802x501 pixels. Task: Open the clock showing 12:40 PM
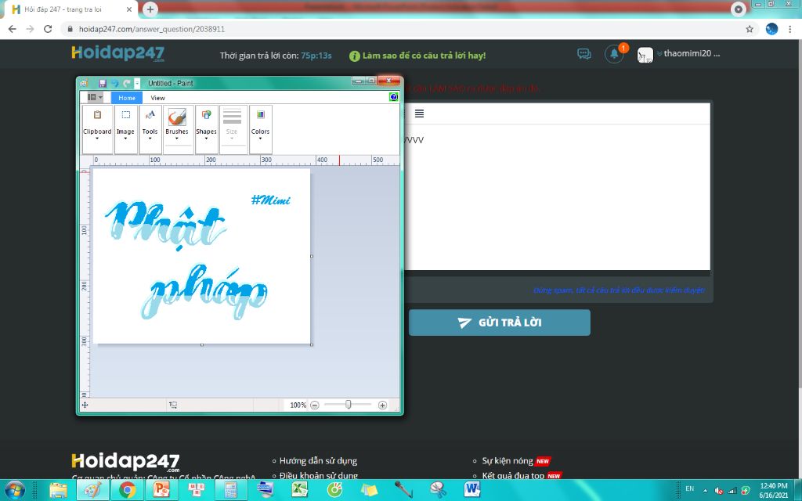773,490
